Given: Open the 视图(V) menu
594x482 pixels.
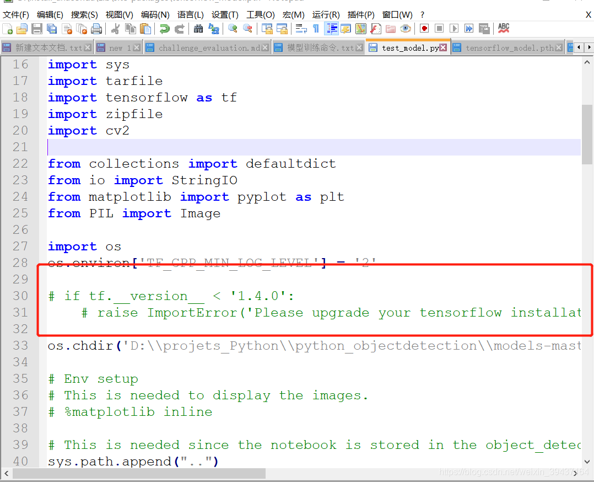Looking at the screenshot, I should (x=120, y=15).
